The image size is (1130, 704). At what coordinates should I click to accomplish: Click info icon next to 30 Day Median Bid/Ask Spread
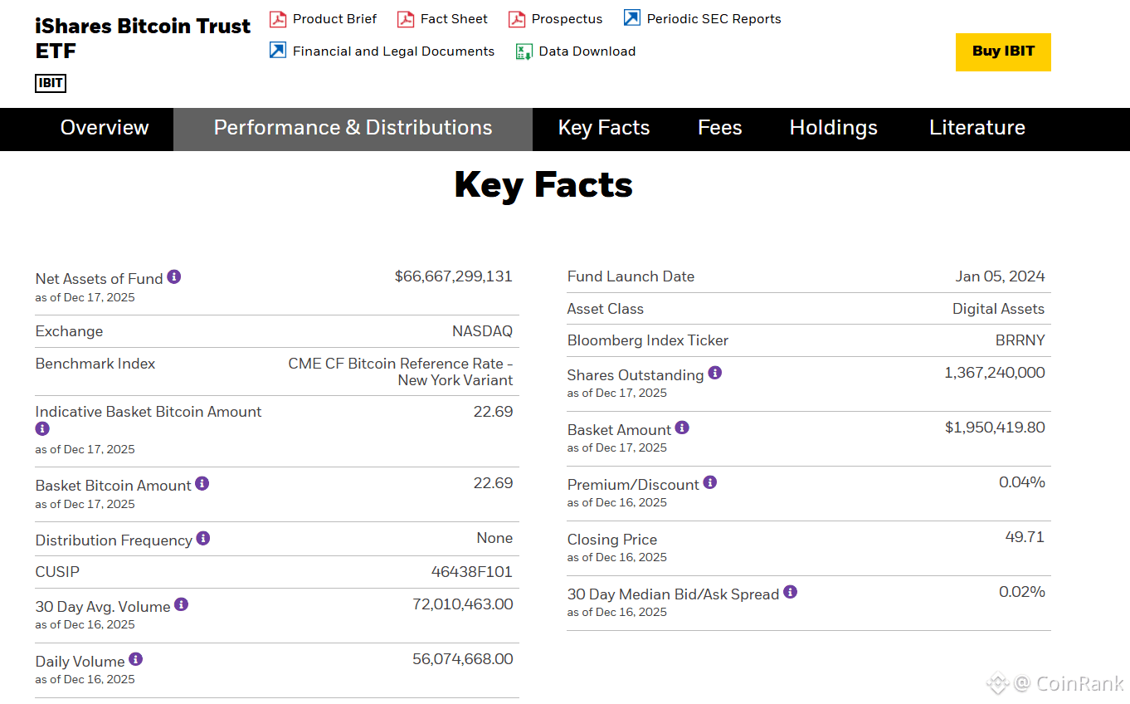coord(791,592)
